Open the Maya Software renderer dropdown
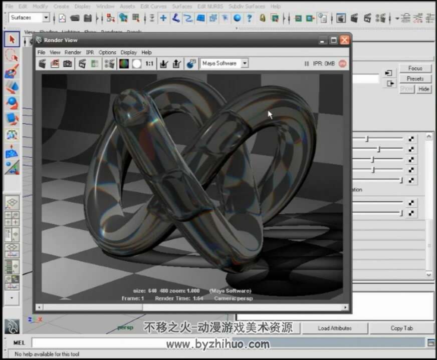Viewport: 437px width, 360px height. click(245, 63)
